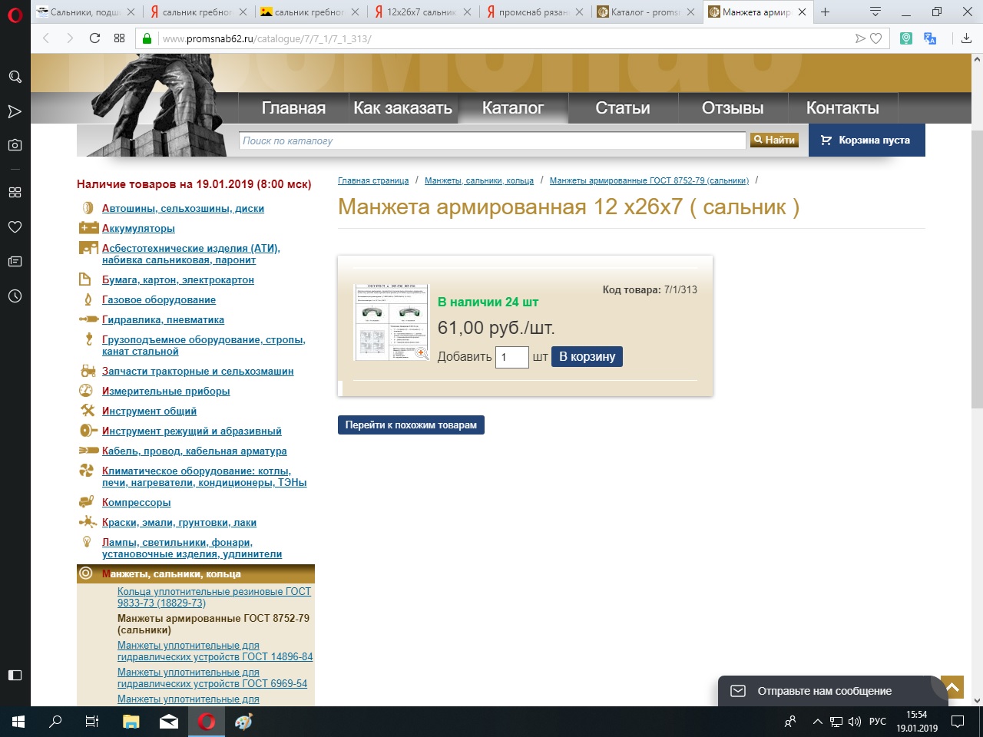Expand the Автошины, сельхозшины, диски category

coord(183,208)
